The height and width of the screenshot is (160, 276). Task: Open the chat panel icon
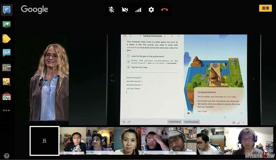[x=7, y=10]
